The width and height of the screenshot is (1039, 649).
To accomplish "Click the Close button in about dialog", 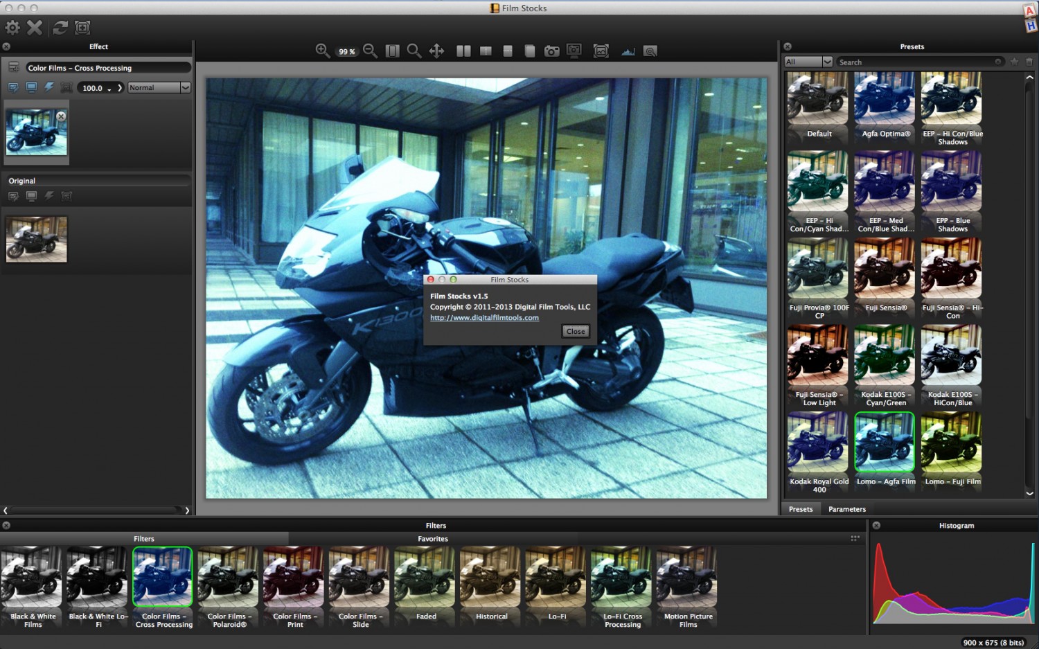I will point(576,332).
